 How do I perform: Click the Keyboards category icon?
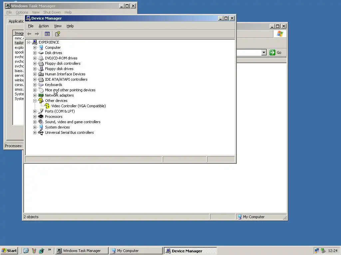[41, 85]
